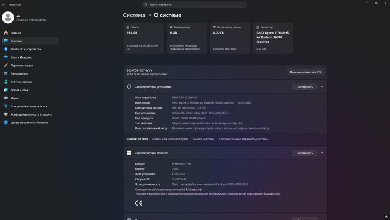Open Условия лицензионного соглашения link
The width and height of the screenshot is (390, 220).
(208, 193)
